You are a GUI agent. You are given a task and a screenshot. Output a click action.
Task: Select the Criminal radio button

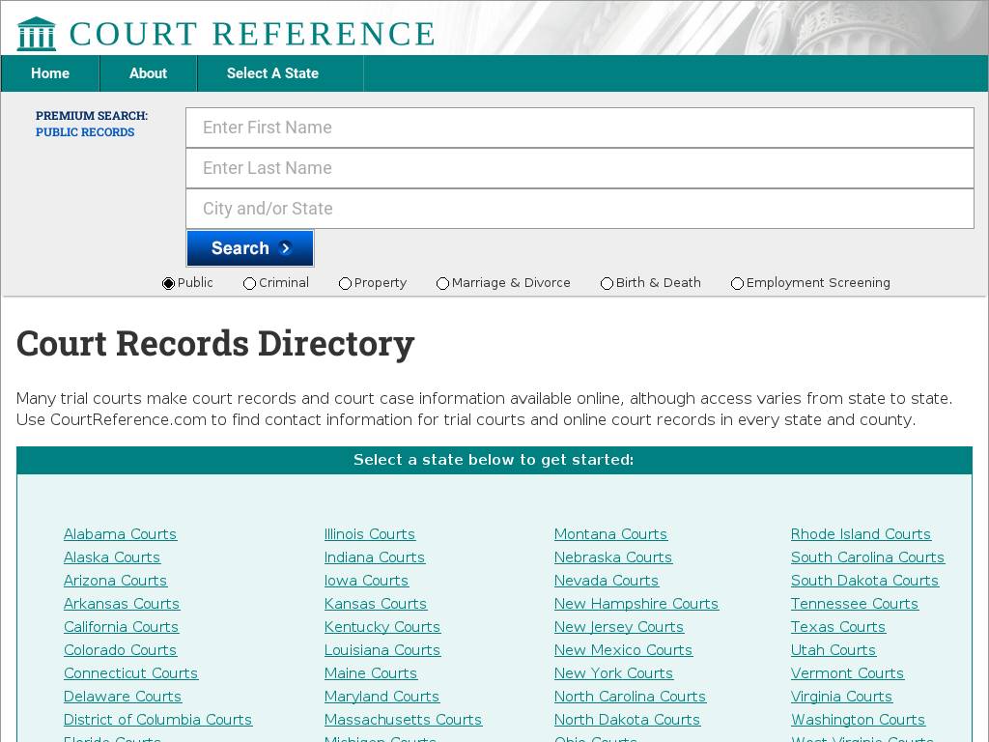(x=249, y=283)
